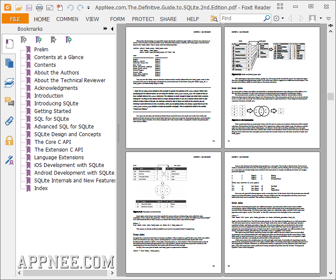Click the email envelope toolbar icon

(50, 8)
